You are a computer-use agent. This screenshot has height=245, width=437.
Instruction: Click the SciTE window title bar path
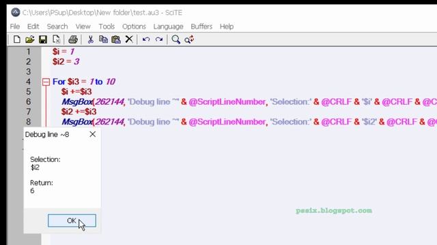[102, 12]
